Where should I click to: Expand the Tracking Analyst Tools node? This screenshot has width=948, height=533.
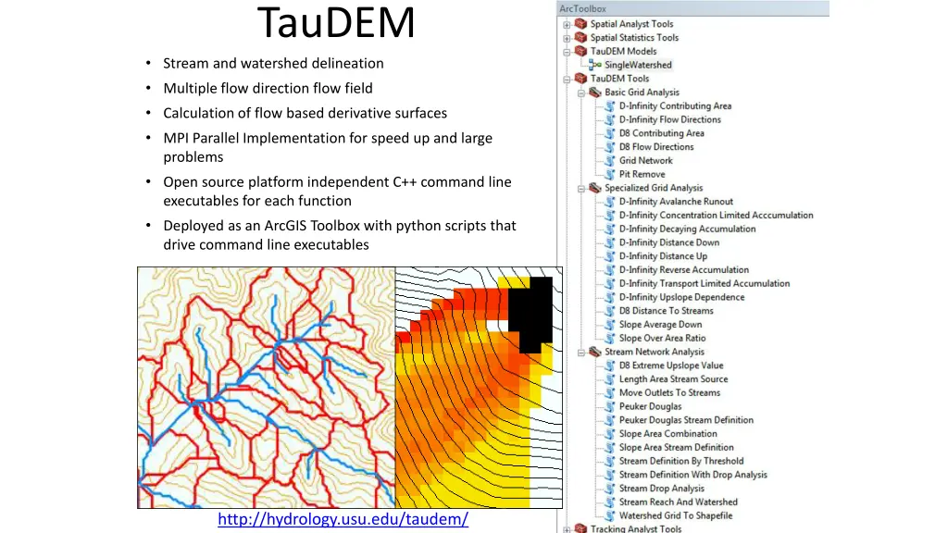567,530
